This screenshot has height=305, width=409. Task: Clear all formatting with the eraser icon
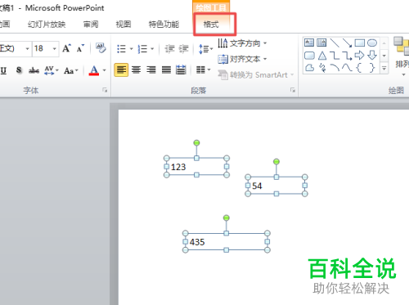(x=101, y=48)
